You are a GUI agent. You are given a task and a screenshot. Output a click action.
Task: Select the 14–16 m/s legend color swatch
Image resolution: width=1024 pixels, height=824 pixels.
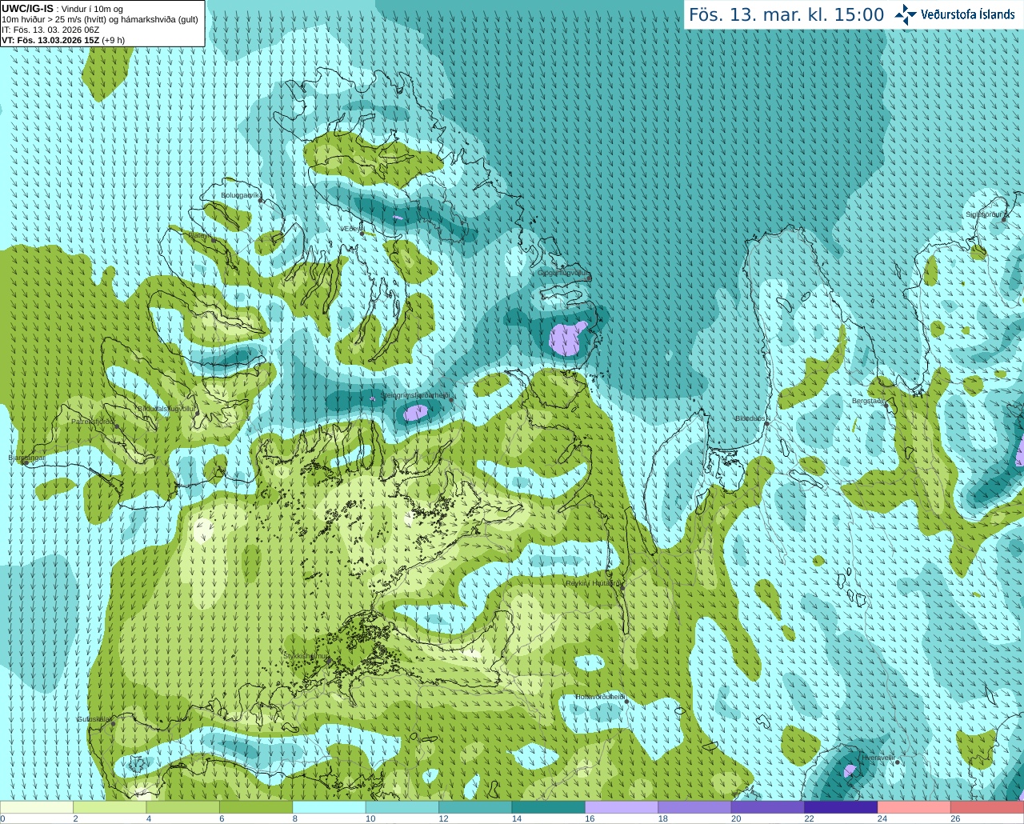pos(549,807)
